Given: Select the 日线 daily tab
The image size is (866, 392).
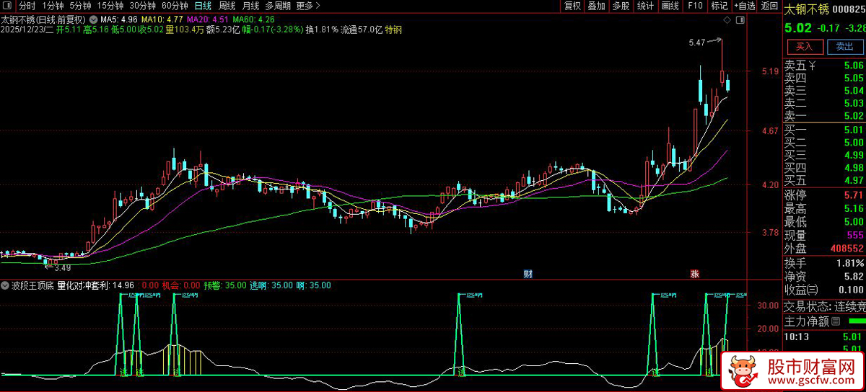Looking at the screenshot, I should coord(204,6).
